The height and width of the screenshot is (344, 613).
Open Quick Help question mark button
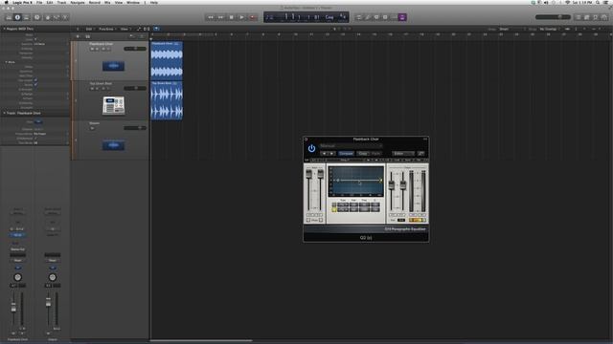(37, 17)
